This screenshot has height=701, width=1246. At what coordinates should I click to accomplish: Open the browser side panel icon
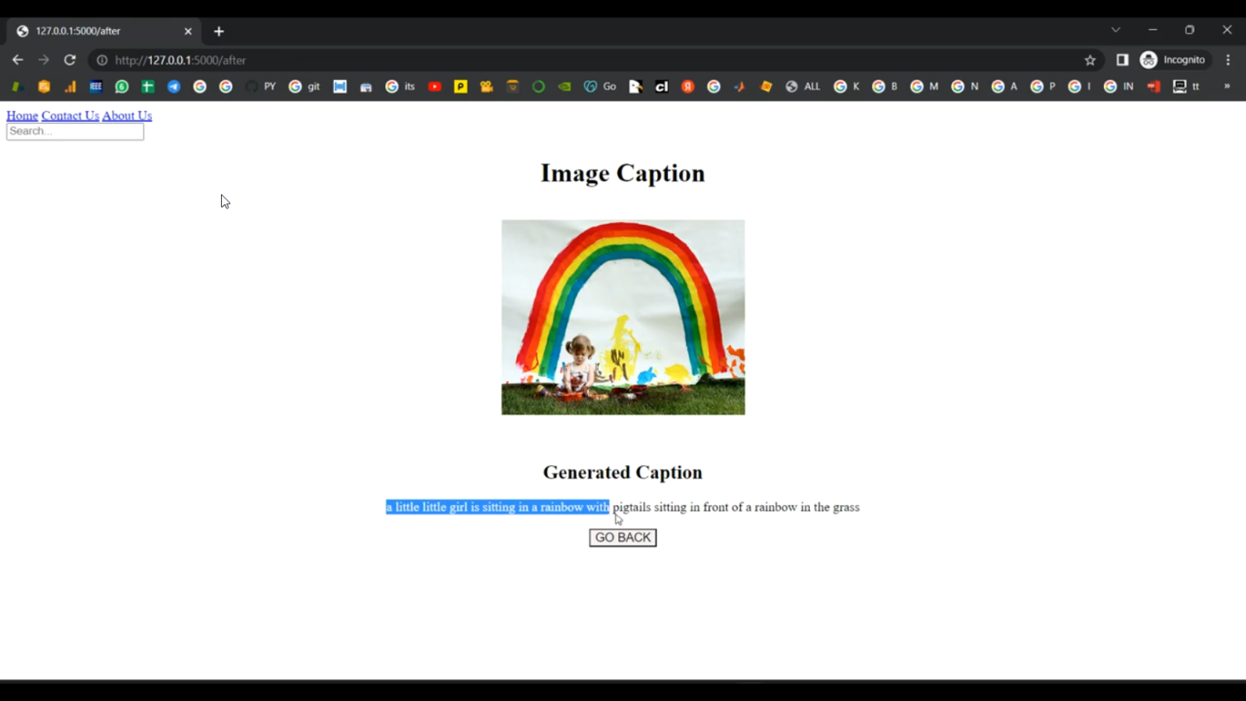(x=1122, y=60)
